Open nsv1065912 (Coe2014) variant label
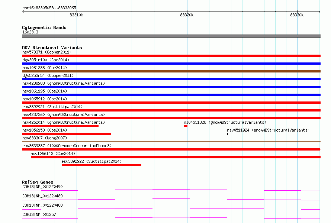Viewport: 331px width, 223px height. coord(45,99)
